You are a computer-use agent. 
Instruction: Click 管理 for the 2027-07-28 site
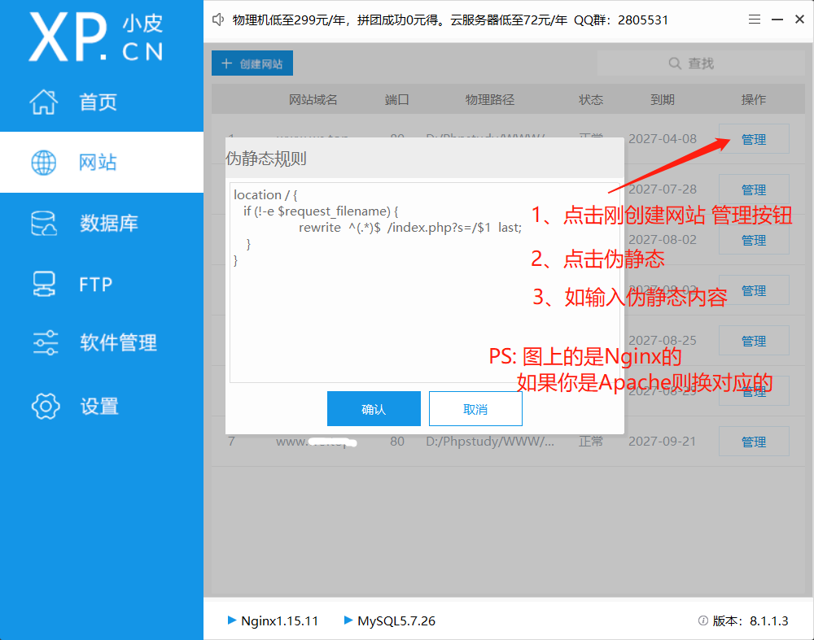pos(754,189)
